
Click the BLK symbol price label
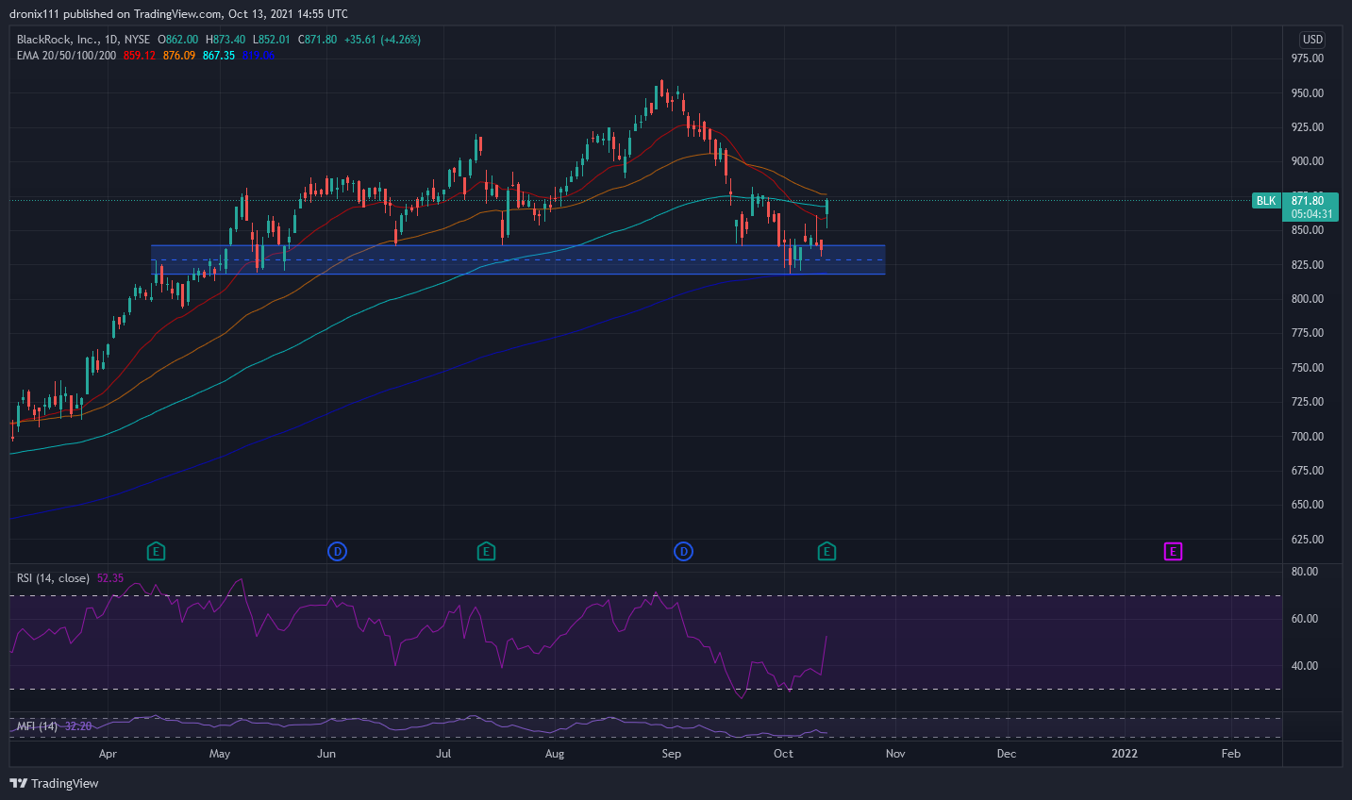click(x=1266, y=201)
